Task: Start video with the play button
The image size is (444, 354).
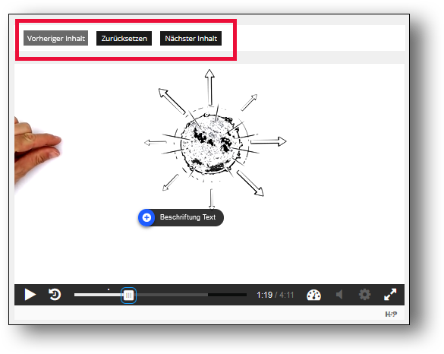Action: click(x=30, y=295)
